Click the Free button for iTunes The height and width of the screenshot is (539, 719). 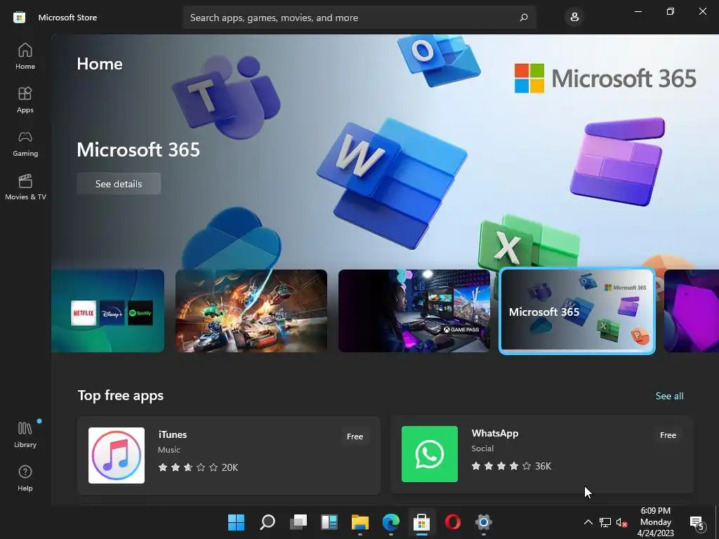(x=355, y=437)
